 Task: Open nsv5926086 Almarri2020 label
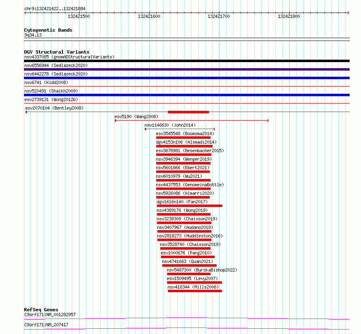click(185, 193)
